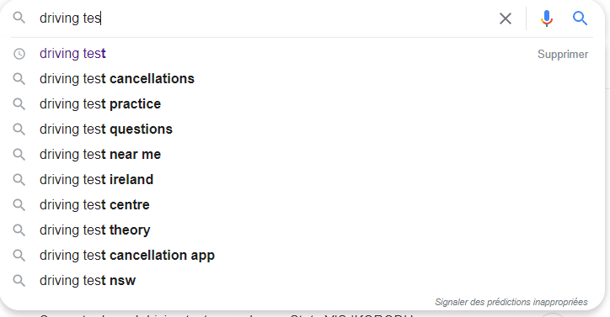
Task: Choose suggestion "driving test practice"
Action: click(302, 103)
